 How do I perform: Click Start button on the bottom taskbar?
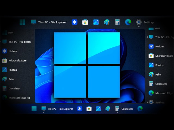[34, 109]
